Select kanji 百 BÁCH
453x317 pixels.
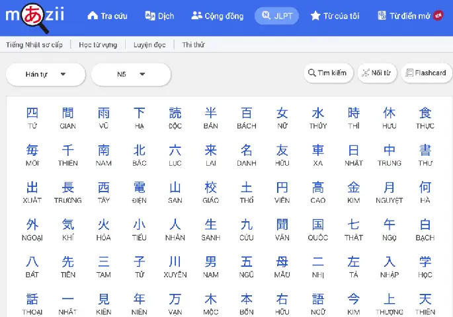(247, 118)
